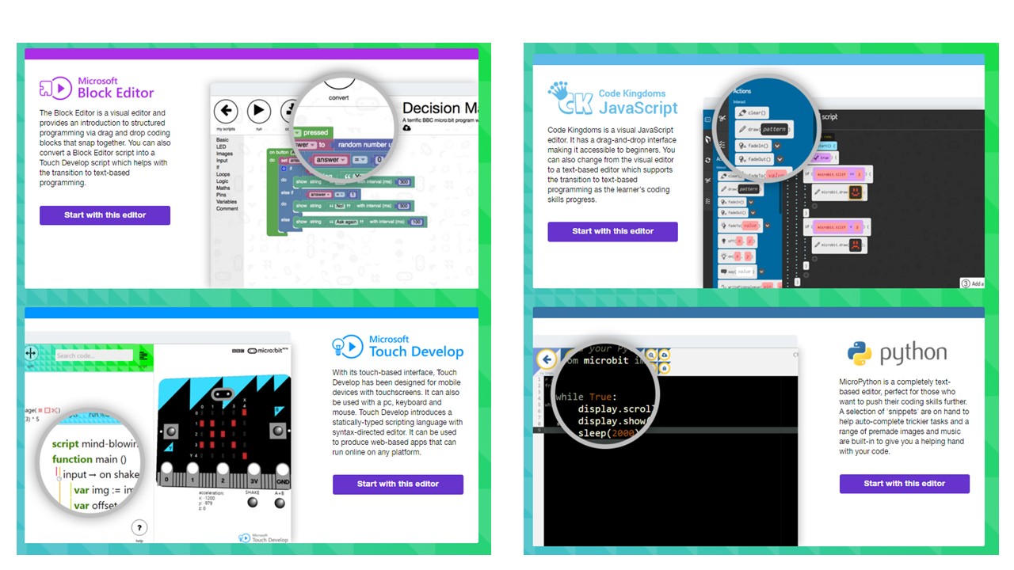Click the micro:bit pin 0 pad

(166, 476)
